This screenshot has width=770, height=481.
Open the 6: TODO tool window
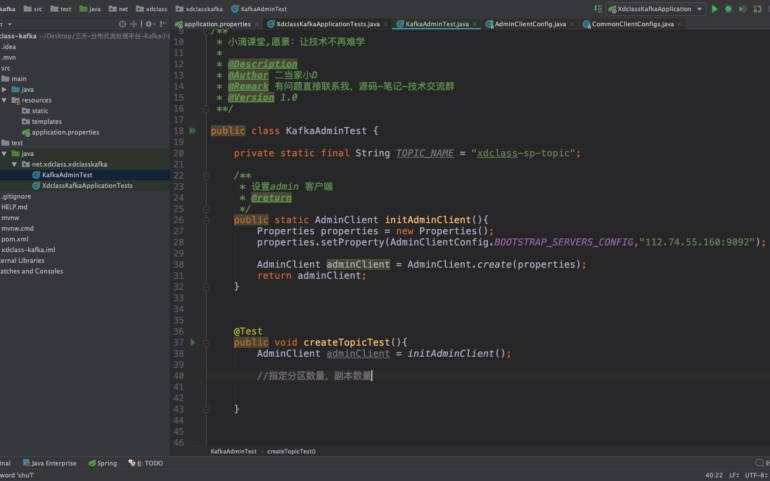tap(149, 463)
